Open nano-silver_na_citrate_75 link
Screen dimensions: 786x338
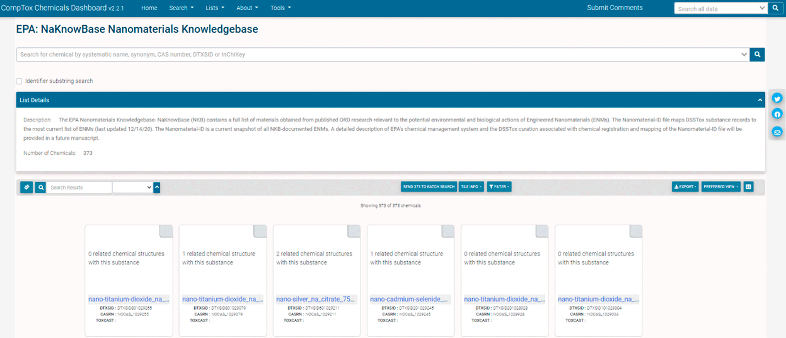pos(315,299)
